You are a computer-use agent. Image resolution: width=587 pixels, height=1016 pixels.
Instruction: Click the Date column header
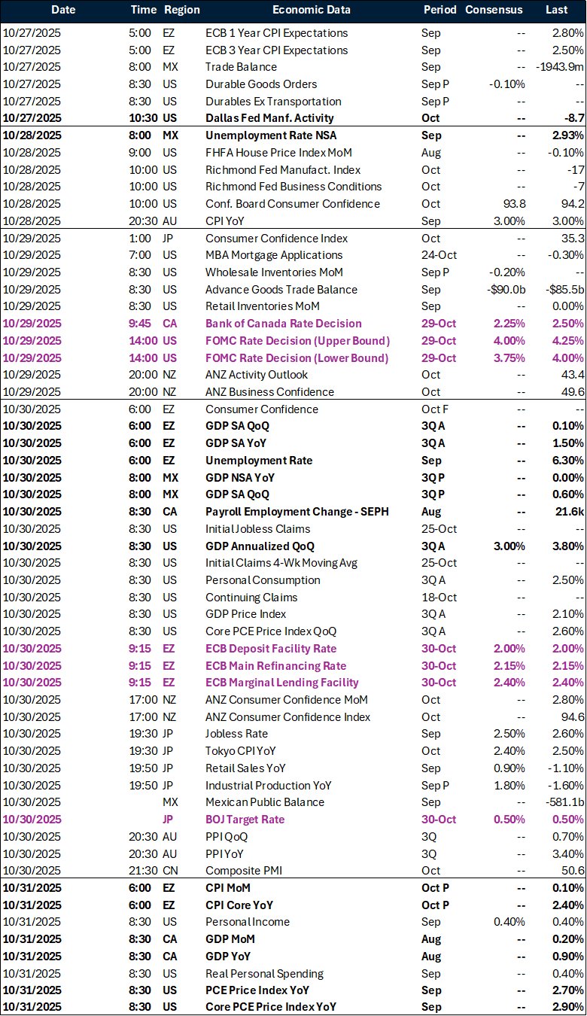[63, 11]
